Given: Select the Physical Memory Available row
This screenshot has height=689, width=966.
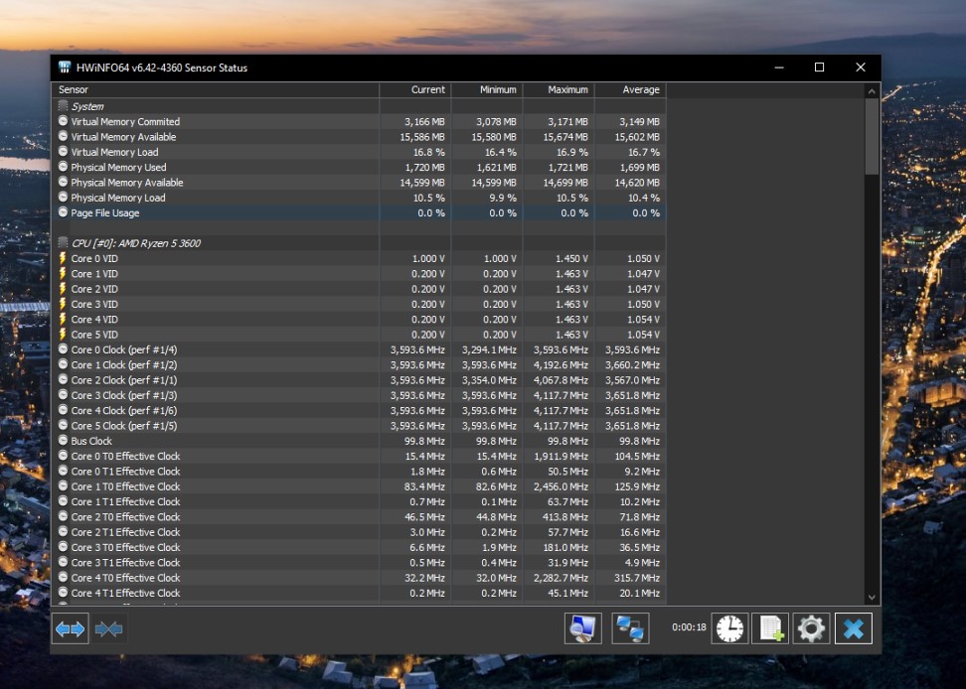Looking at the screenshot, I should coord(359,182).
